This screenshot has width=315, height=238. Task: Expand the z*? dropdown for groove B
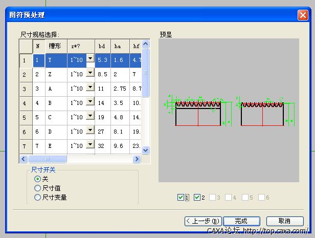[x=90, y=102]
